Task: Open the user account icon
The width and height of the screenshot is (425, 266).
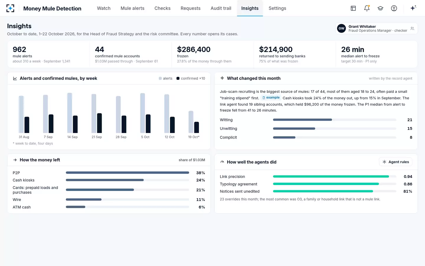Action: [x=394, y=8]
